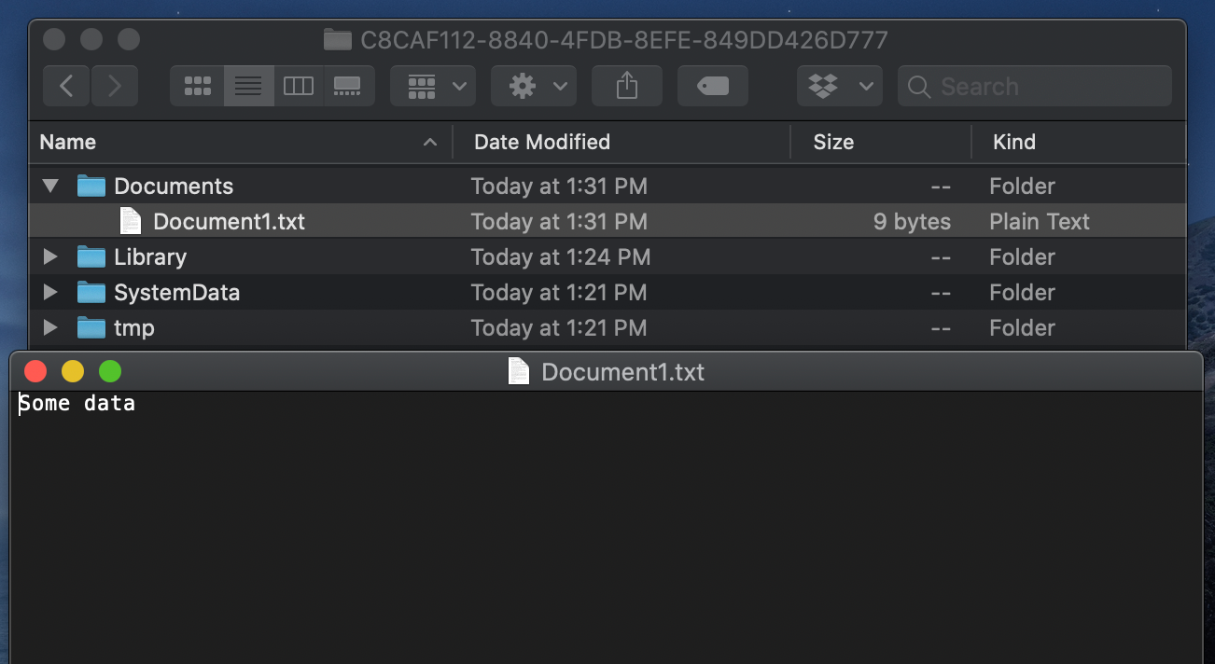Image resolution: width=1215 pixels, height=664 pixels.
Task: Collapse the Documents folder
Action: [x=49, y=186]
